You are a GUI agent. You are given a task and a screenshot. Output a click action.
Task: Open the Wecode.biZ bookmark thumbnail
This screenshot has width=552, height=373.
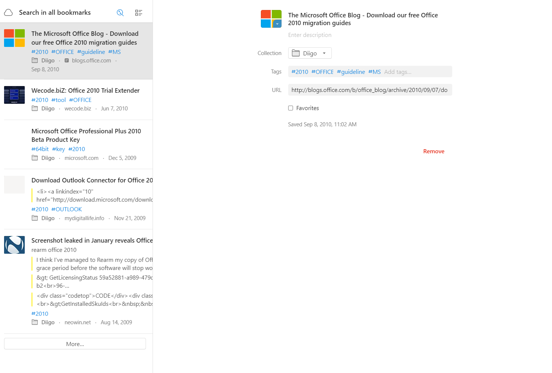14,95
